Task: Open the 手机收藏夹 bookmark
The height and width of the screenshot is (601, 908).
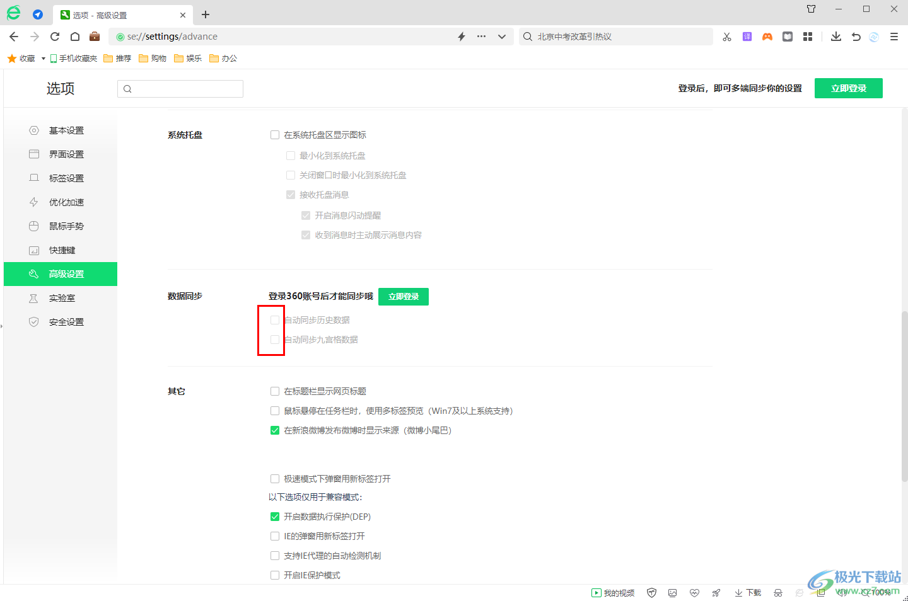Action: (x=74, y=58)
